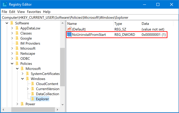This screenshot has width=179, height=113.
Task: Click the Data column header
Action: pos(157,23)
